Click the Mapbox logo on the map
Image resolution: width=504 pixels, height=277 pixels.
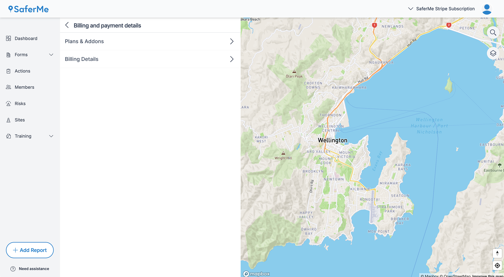coord(256,274)
